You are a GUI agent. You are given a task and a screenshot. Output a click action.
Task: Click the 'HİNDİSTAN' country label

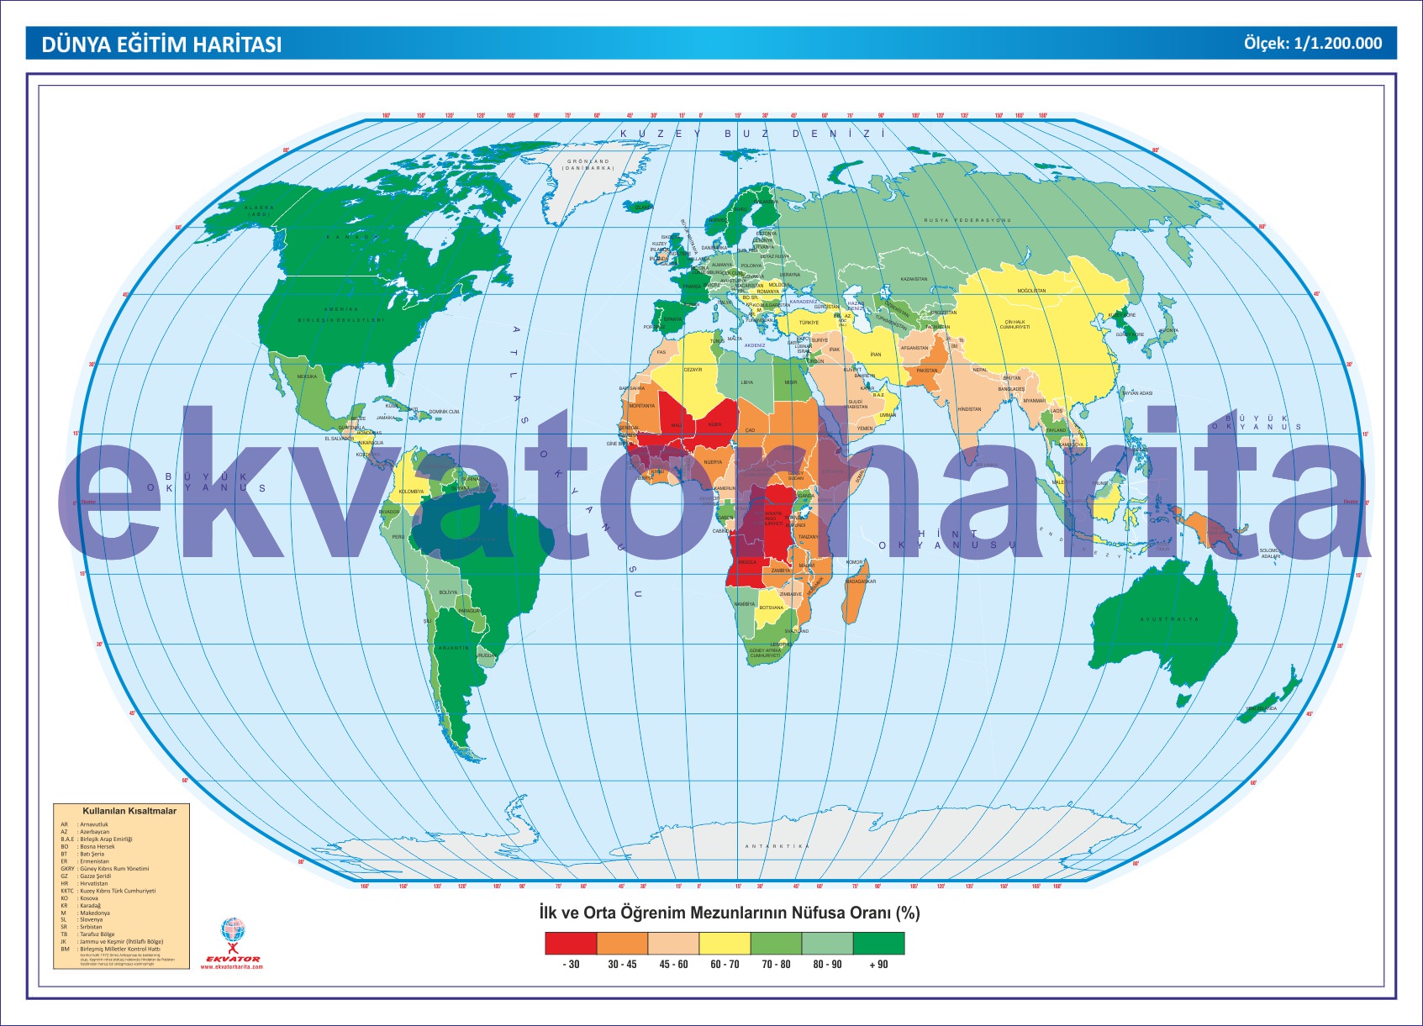[x=969, y=409]
